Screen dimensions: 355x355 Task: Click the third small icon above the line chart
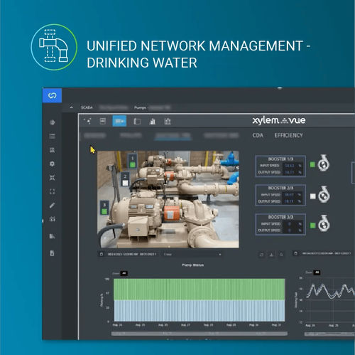pyautogui.click(x=281, y=255)
